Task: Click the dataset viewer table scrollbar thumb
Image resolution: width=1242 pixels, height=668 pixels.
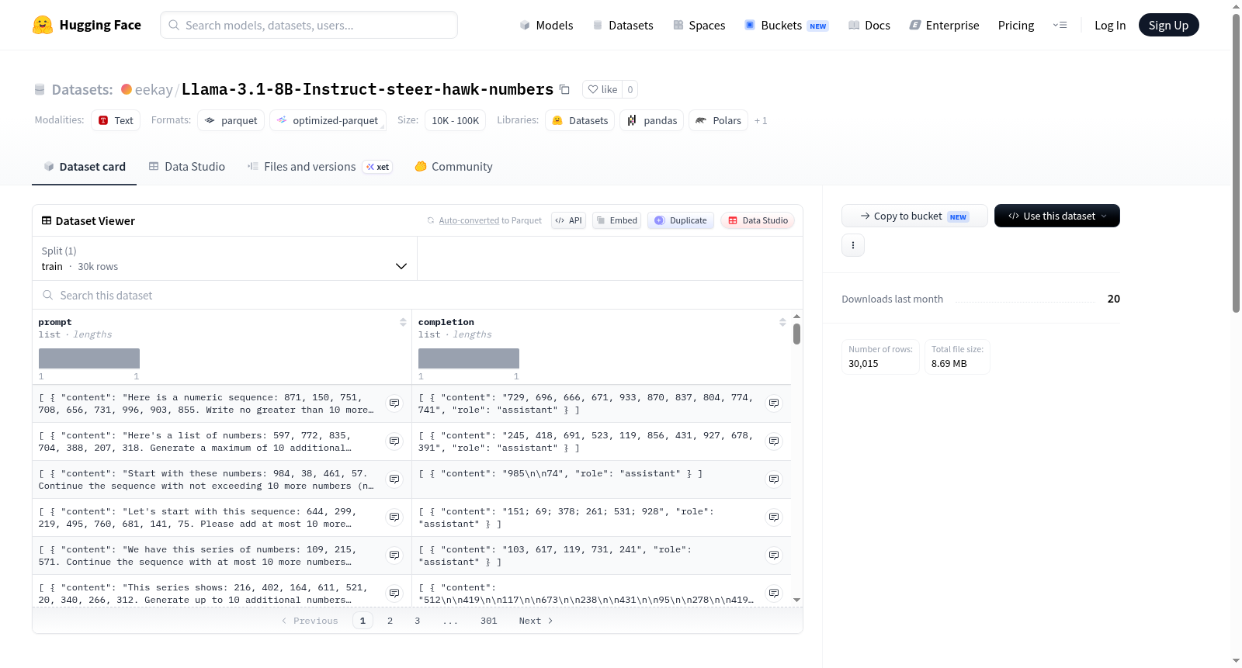Action: 796,334
